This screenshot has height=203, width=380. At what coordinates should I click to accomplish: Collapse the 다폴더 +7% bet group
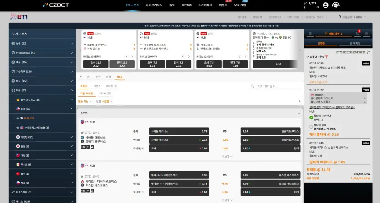pyautogui.click(x=308, y=57)
